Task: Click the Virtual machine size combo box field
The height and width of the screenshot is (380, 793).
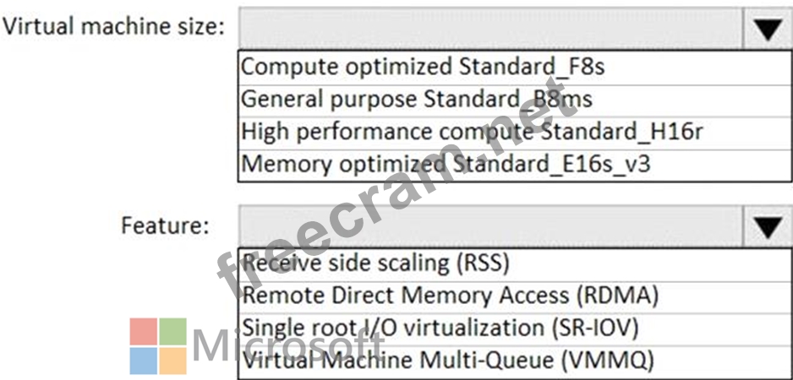Action: pyautogui.click(x=491, y=29)
